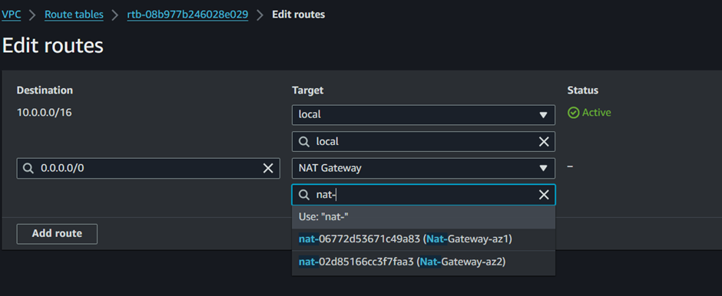Click search magnifier in nat- field
Viewport: 722px width, 296px height.
(x=304, y=196)
